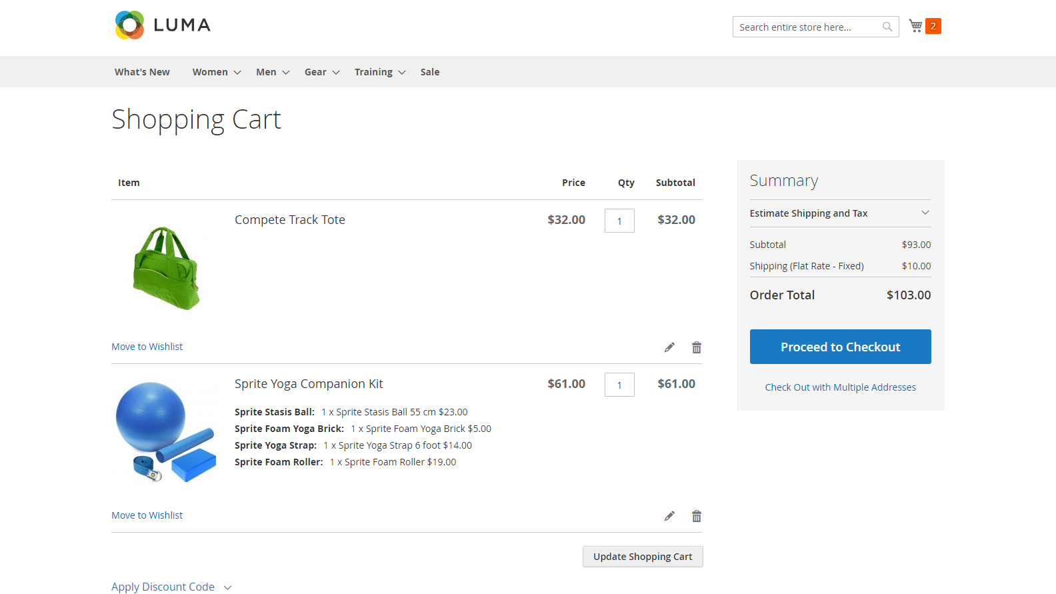The width and height of the screenshot is (1056, 594).
Task: Click the cart item count badge
Action: pyautogui.click(x=933, y=26)
